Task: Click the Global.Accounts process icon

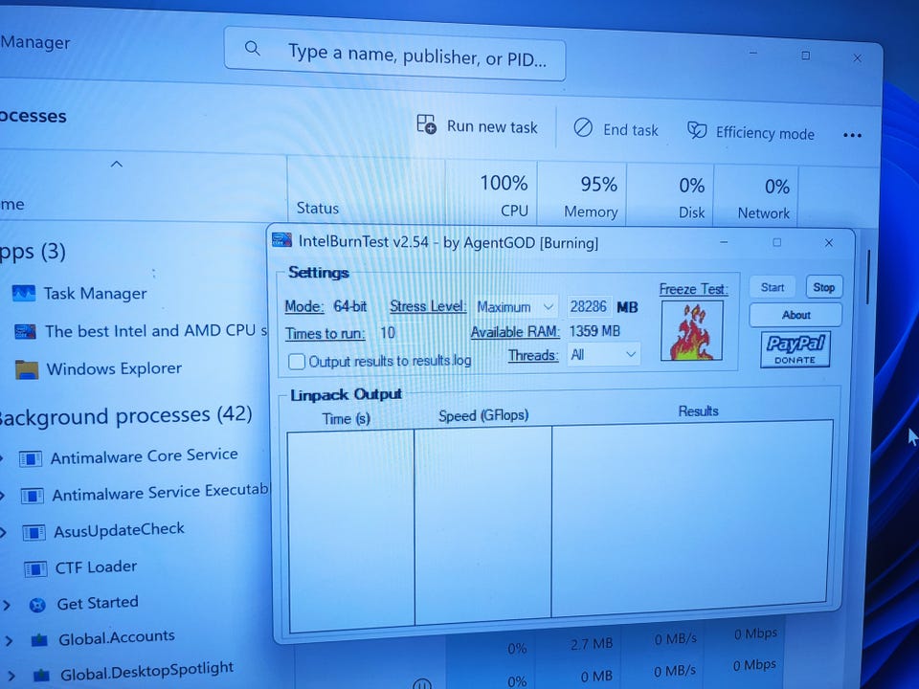Action: [39, 640]
